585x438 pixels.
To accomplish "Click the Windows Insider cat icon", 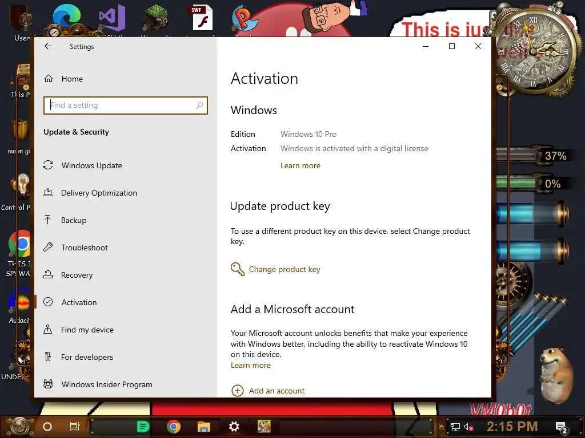I will point(48,384).
